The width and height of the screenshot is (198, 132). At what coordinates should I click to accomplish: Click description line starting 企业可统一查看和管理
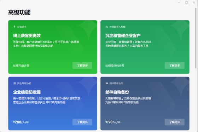click(x=128, y=42)
